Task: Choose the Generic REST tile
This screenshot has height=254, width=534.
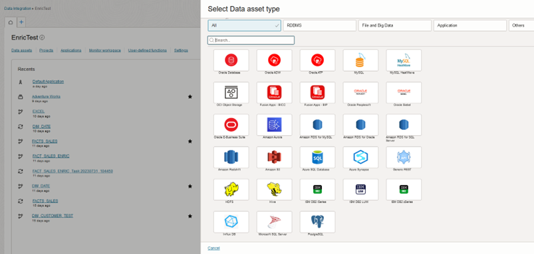Action: coord(404,157)
